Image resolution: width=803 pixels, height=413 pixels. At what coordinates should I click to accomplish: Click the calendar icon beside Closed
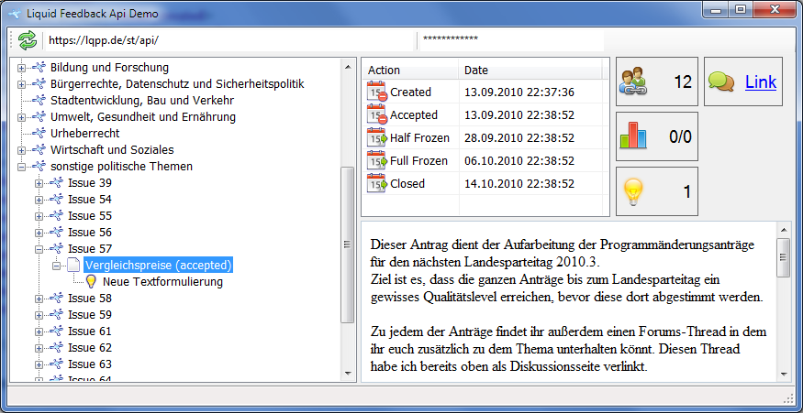coord(376,184)
